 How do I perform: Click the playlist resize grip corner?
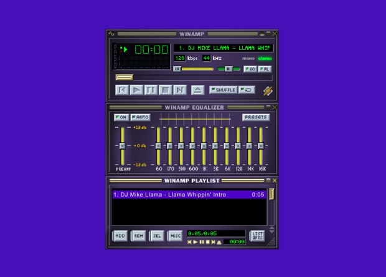pos(272,242)
